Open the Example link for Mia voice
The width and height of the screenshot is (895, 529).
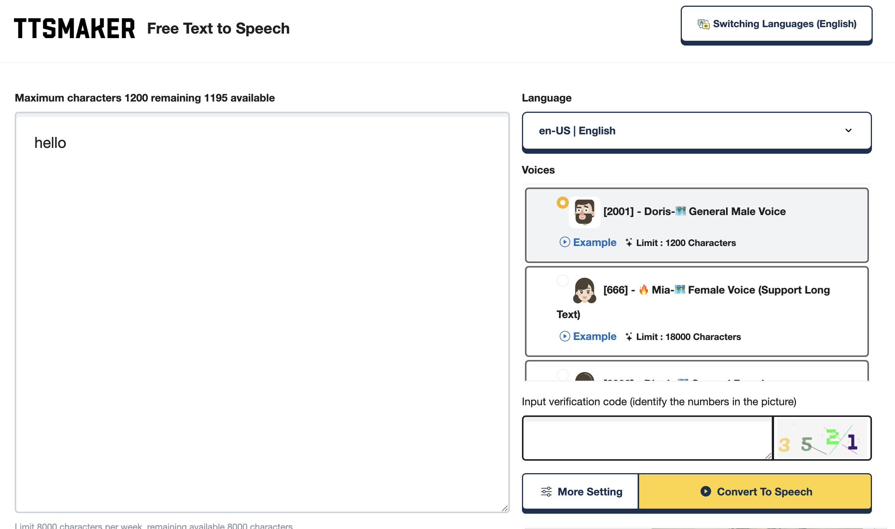pos(595,336)
